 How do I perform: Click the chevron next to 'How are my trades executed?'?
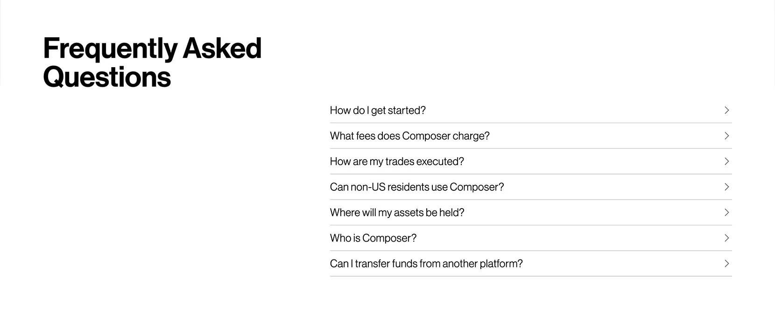coord(726,161)
